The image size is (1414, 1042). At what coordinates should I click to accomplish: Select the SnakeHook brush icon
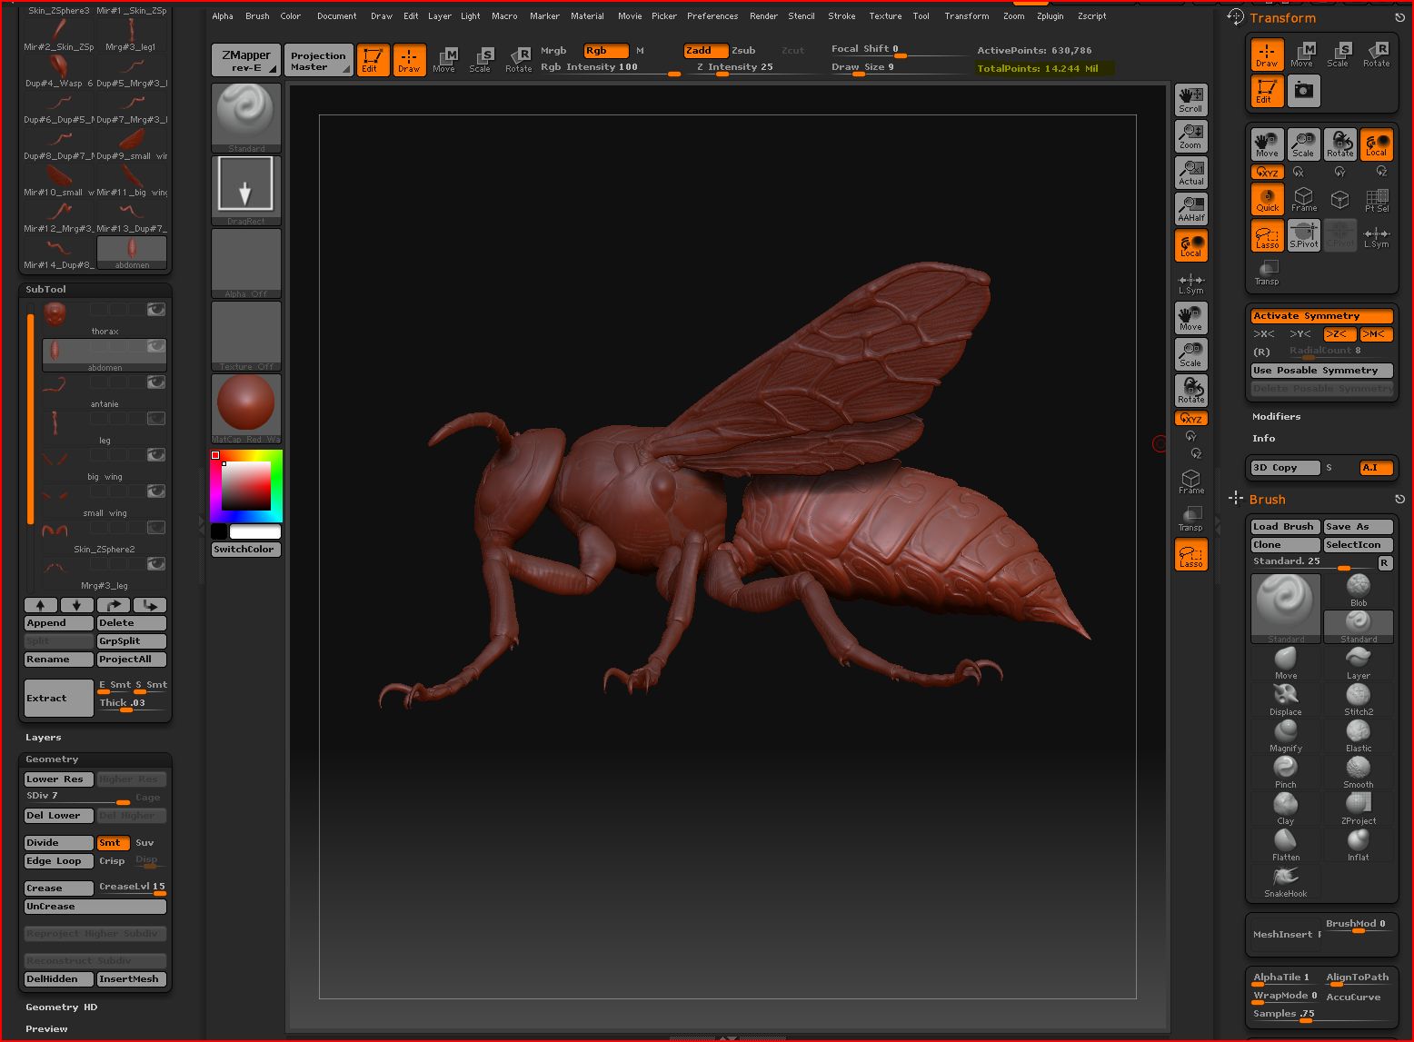[x=1285, y=878]
